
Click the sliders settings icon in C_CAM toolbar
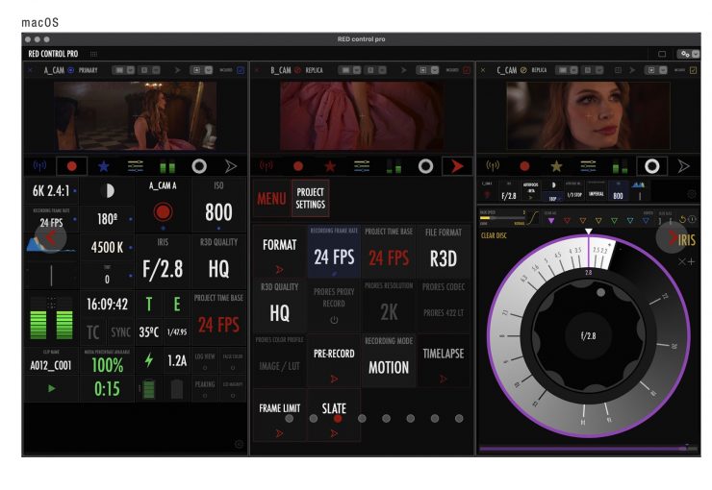(588, 166)
